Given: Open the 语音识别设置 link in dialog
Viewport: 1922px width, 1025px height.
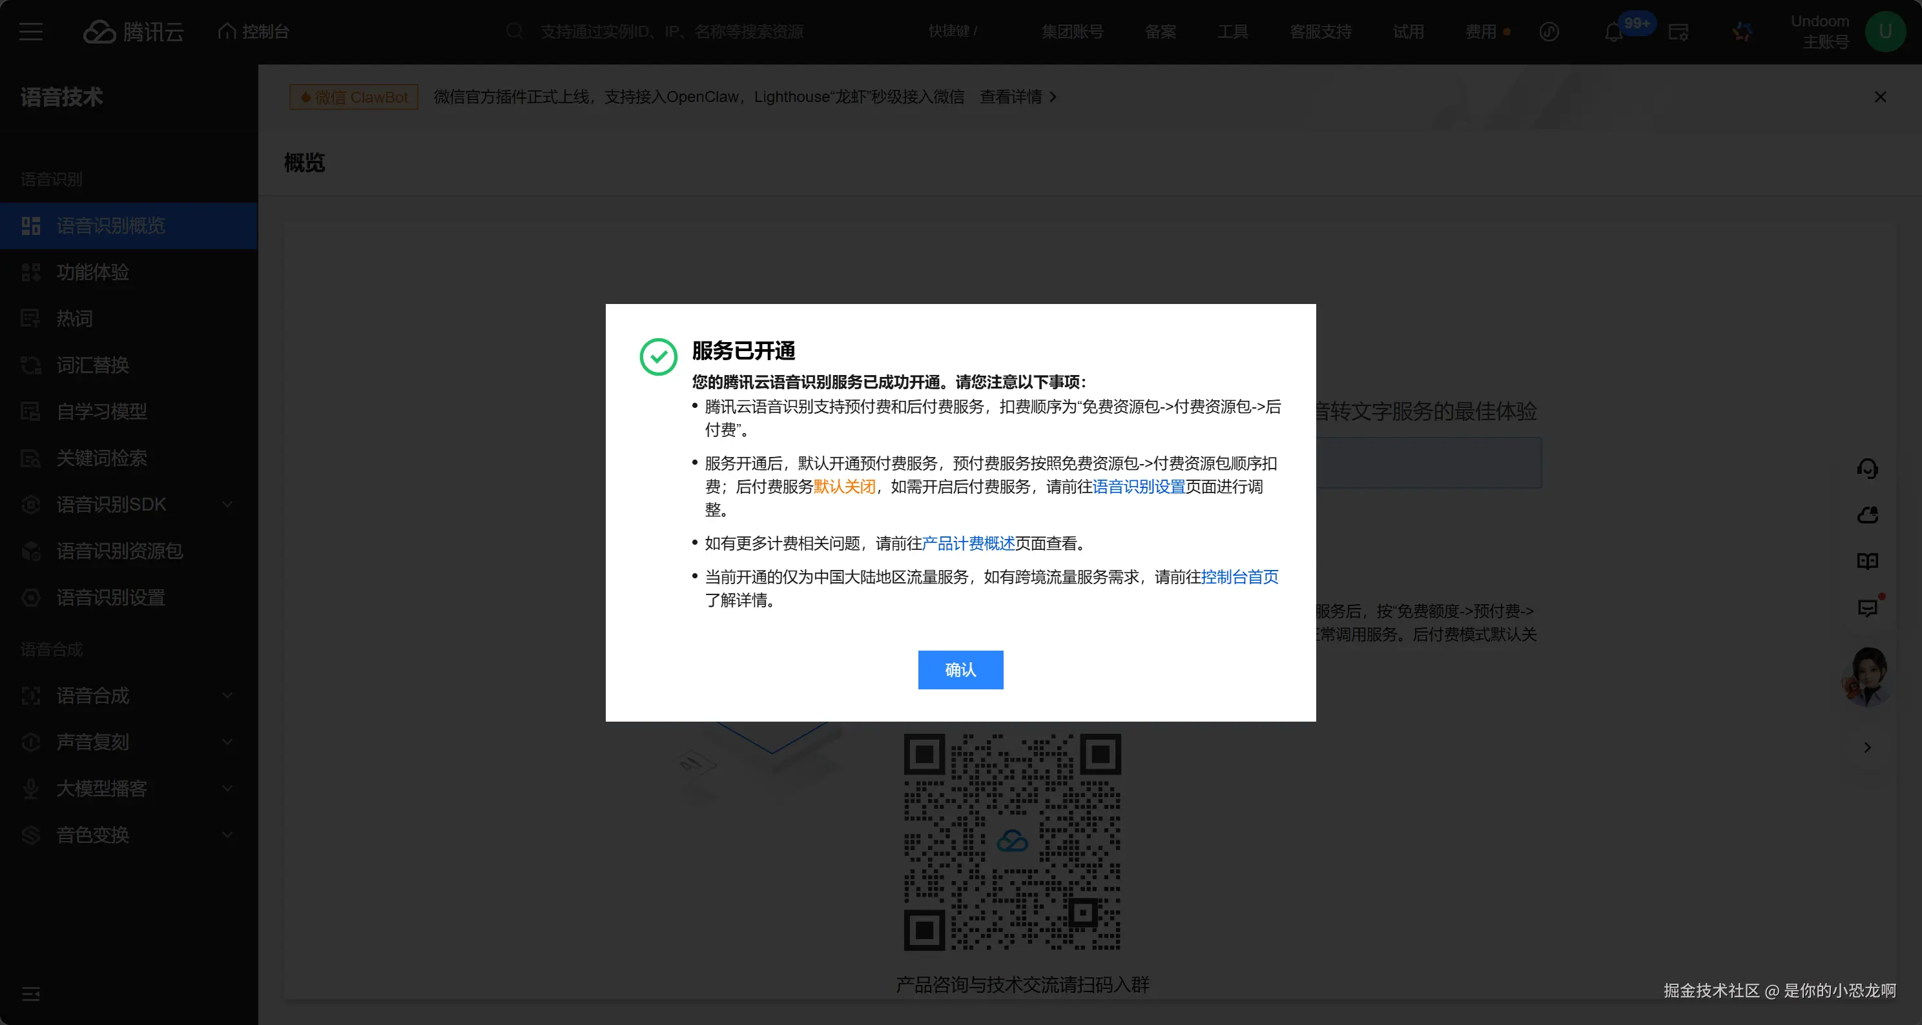Looking at the screenshot, I should [x=1139, y=487].
